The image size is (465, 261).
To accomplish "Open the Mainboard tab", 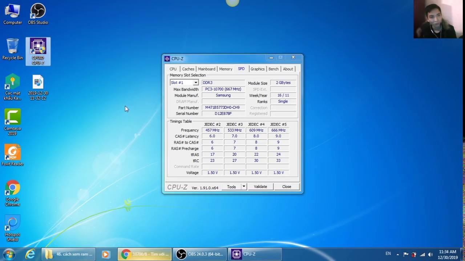I will pyautogui.click(x=206, y=69).
